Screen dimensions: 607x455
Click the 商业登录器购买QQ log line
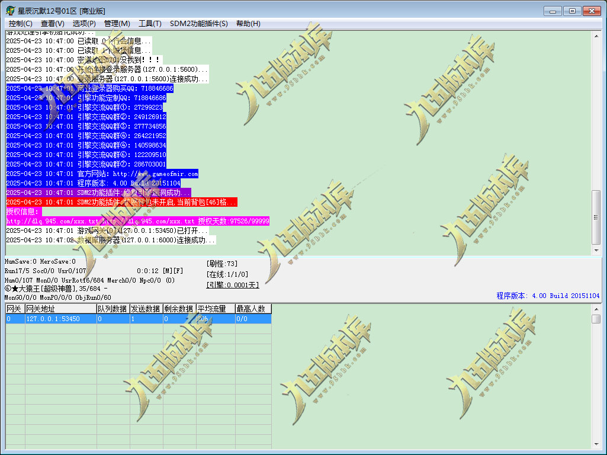point(90,88)
